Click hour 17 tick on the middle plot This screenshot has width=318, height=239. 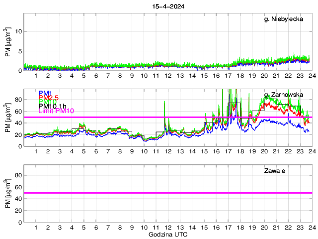(x=228, y=151)
